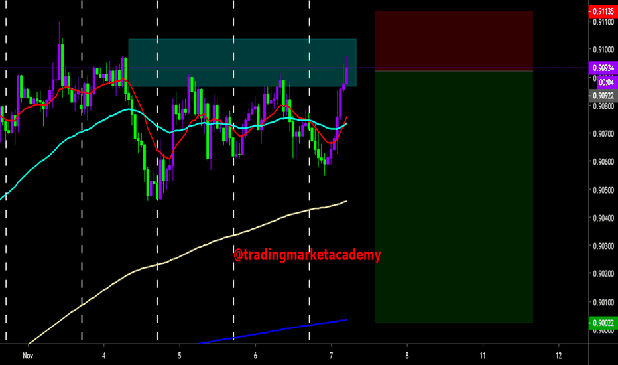Viewport: 618px width, 365px height.
Task: Click the 0.91000 price axis value
Action: (604, 50)
